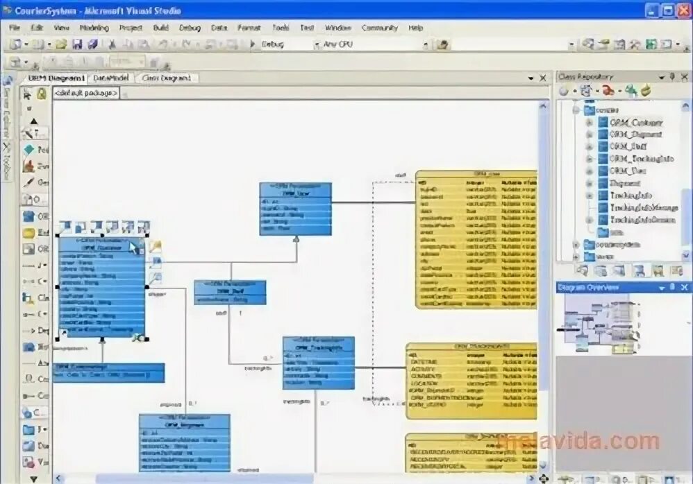The height and width of the screenshot is (484, 693).
Task: Click the first panel tab icon below the Class Repository tree
Action: [582, 270]
